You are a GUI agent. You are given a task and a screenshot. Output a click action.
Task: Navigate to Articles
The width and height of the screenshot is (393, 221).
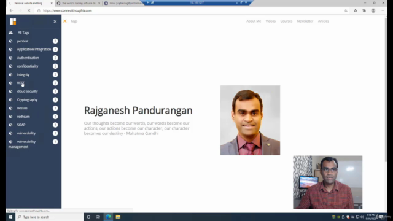coord(324,21)
